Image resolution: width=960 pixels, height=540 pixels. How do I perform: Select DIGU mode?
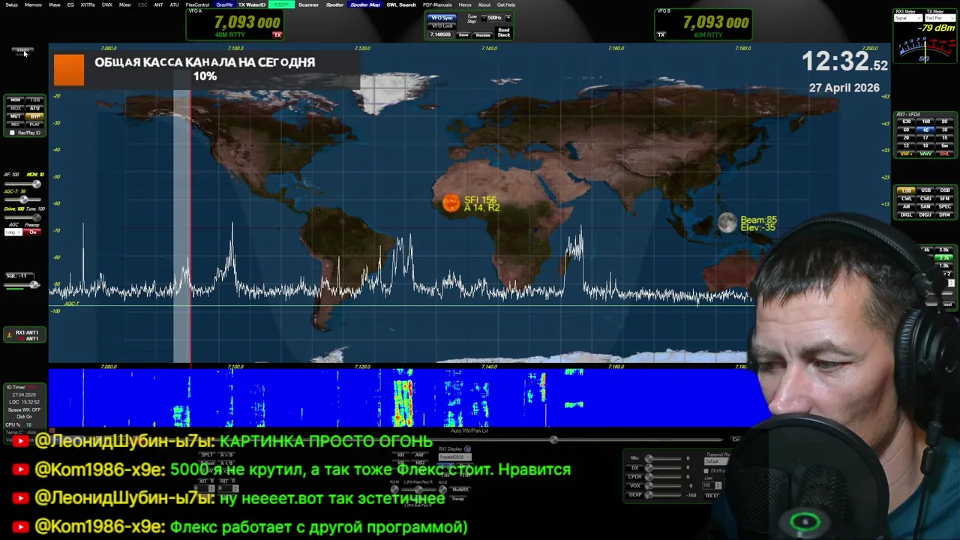(x=926, y=214)
